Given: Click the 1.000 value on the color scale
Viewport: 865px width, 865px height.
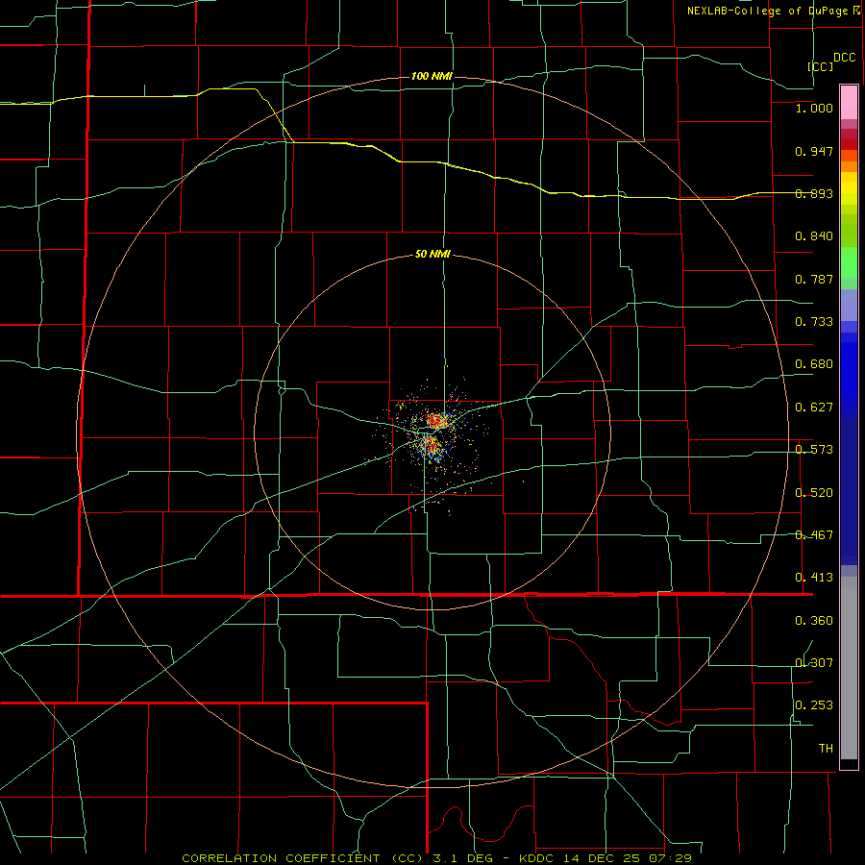Looking at the screenshot, I should point(814,108).
